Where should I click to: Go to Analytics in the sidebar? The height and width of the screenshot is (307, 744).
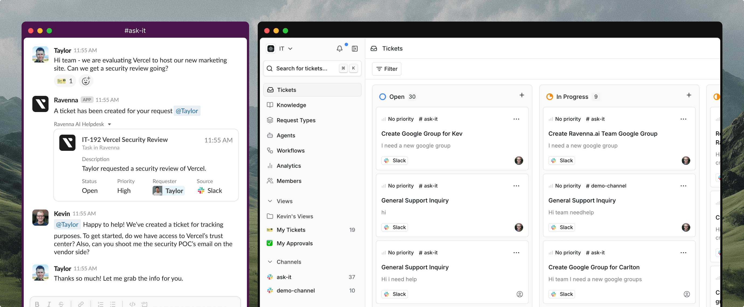288,166
